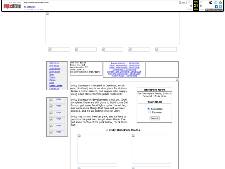The width and height of the screenshot is (225, 169).
Task: Open the Skate Home navigation link
Action: click(x=55, y=69)
